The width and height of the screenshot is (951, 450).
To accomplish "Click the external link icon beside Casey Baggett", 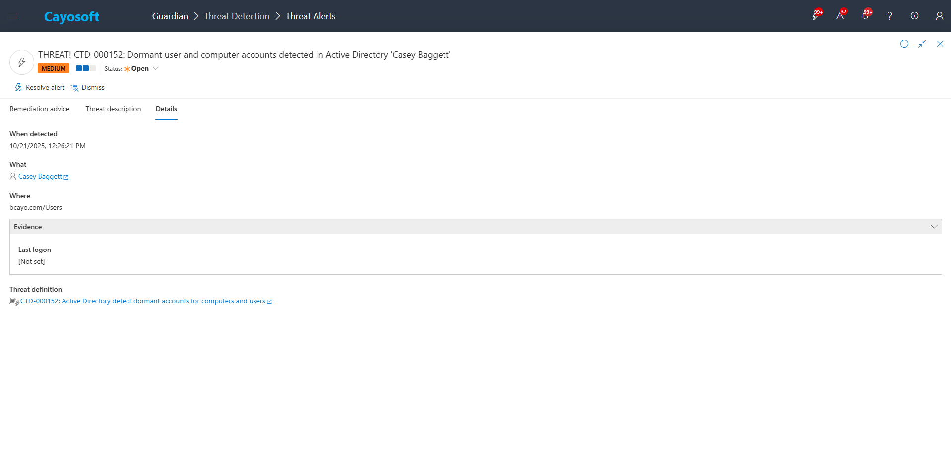I will point(66,177).
